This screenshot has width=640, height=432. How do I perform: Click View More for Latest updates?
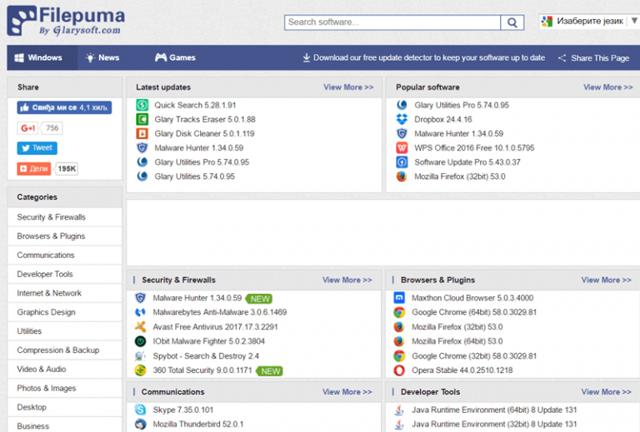[348, 87]
